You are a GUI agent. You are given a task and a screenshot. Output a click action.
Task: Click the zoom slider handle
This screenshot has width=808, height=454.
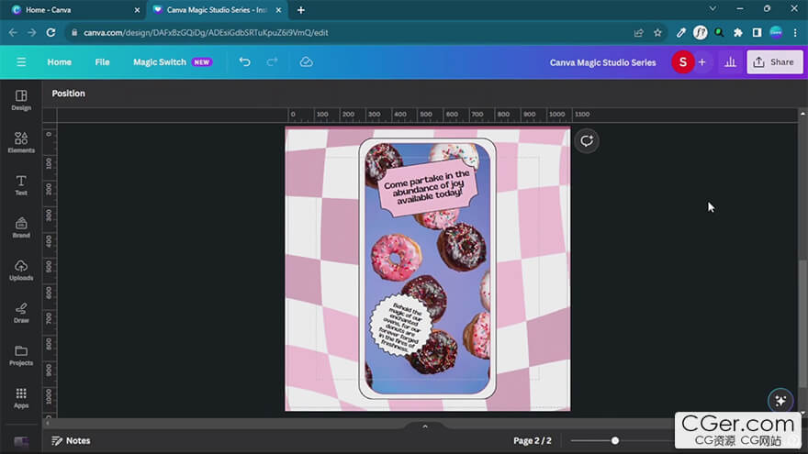coord(615,441)
